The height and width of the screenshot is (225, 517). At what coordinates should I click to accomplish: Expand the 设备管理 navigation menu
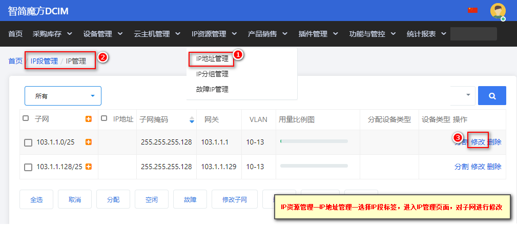click(x=103, y=34)
